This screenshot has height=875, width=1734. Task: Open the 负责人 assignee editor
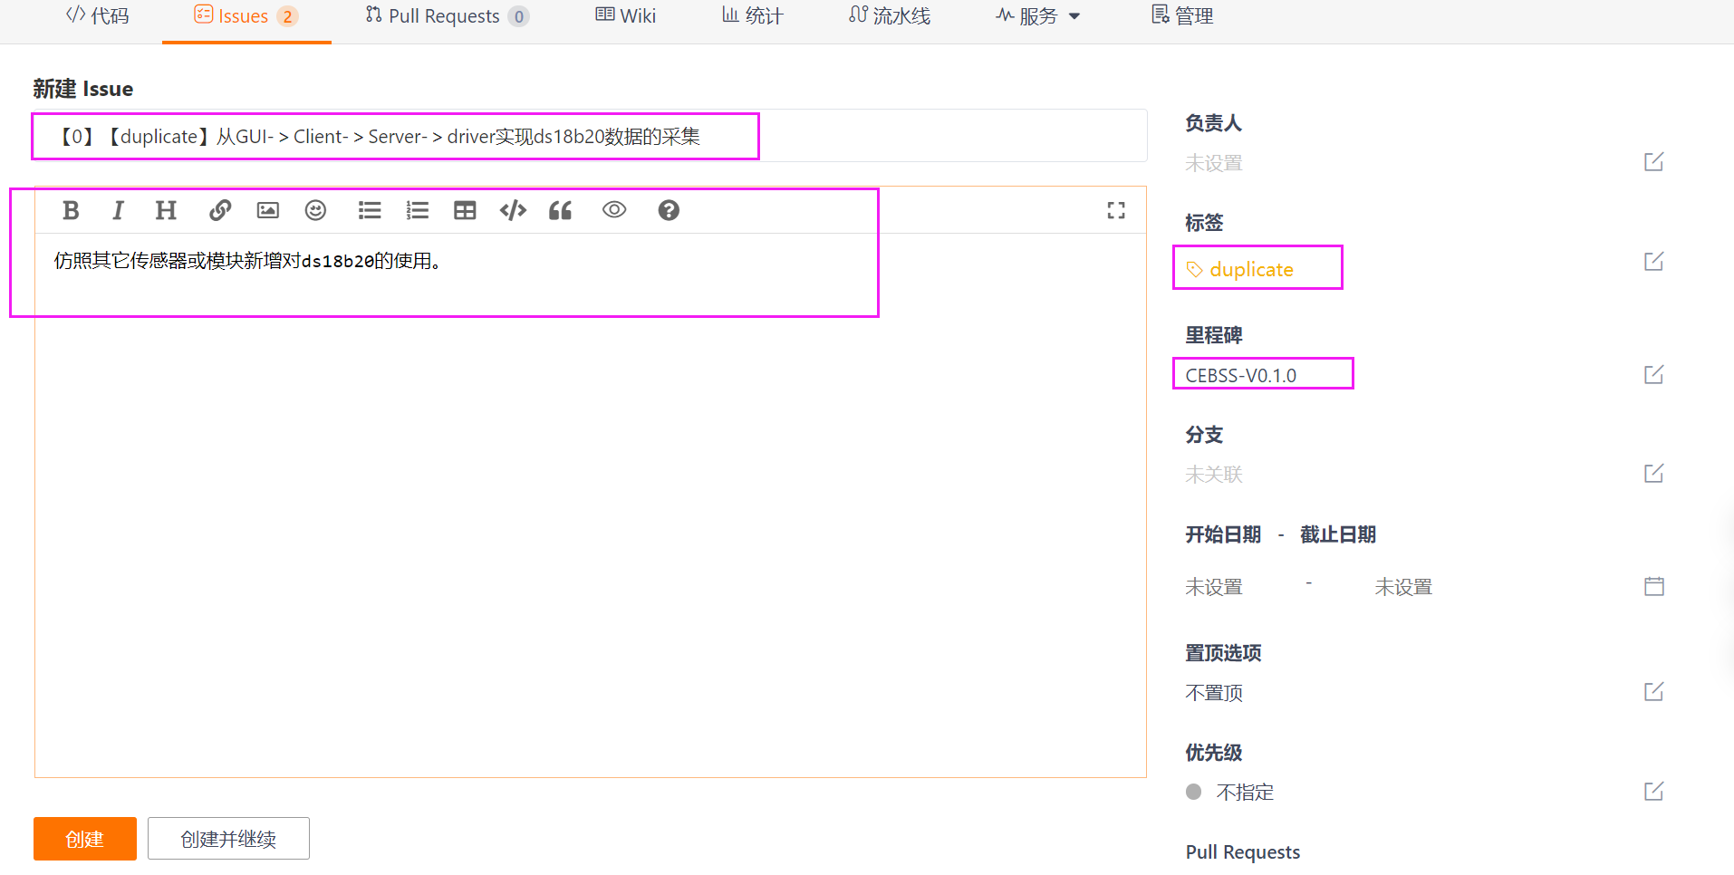[1653, 161]
